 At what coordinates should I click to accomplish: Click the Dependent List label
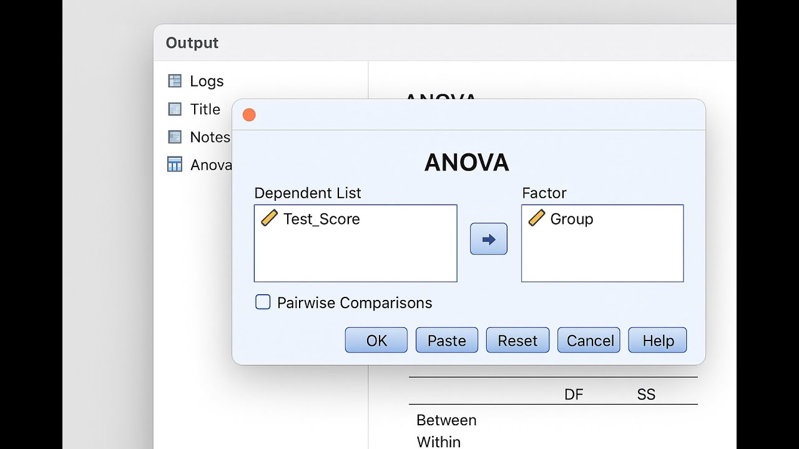click(x=308, y=193)
